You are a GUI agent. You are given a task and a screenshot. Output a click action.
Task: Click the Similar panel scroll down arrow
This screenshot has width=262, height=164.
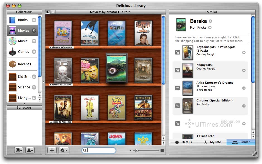pos(253,136)
